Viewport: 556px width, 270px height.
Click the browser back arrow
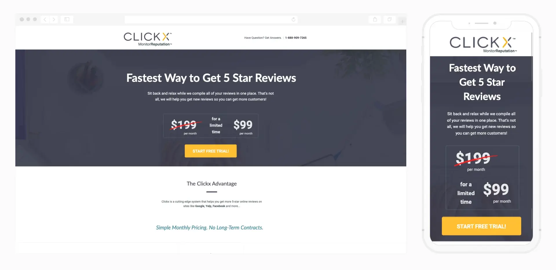pyautogui.click(x=45, y=19)
